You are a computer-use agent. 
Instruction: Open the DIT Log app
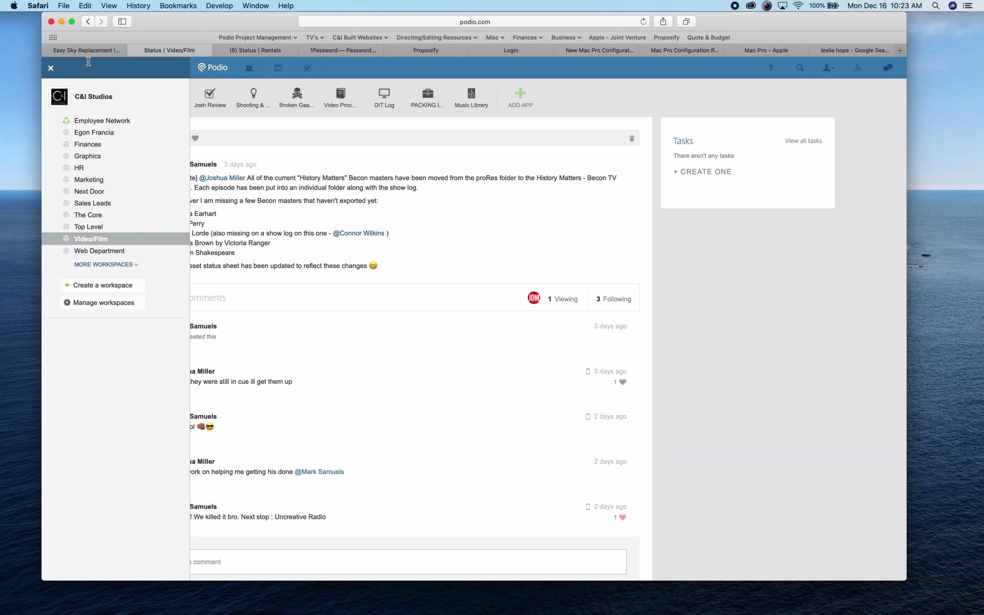coord(384,98)
